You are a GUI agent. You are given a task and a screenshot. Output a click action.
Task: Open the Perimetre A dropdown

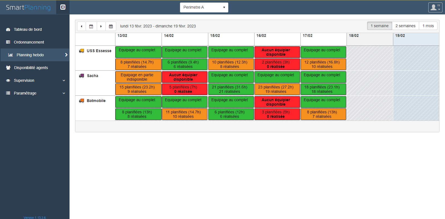tap(204, 7)
